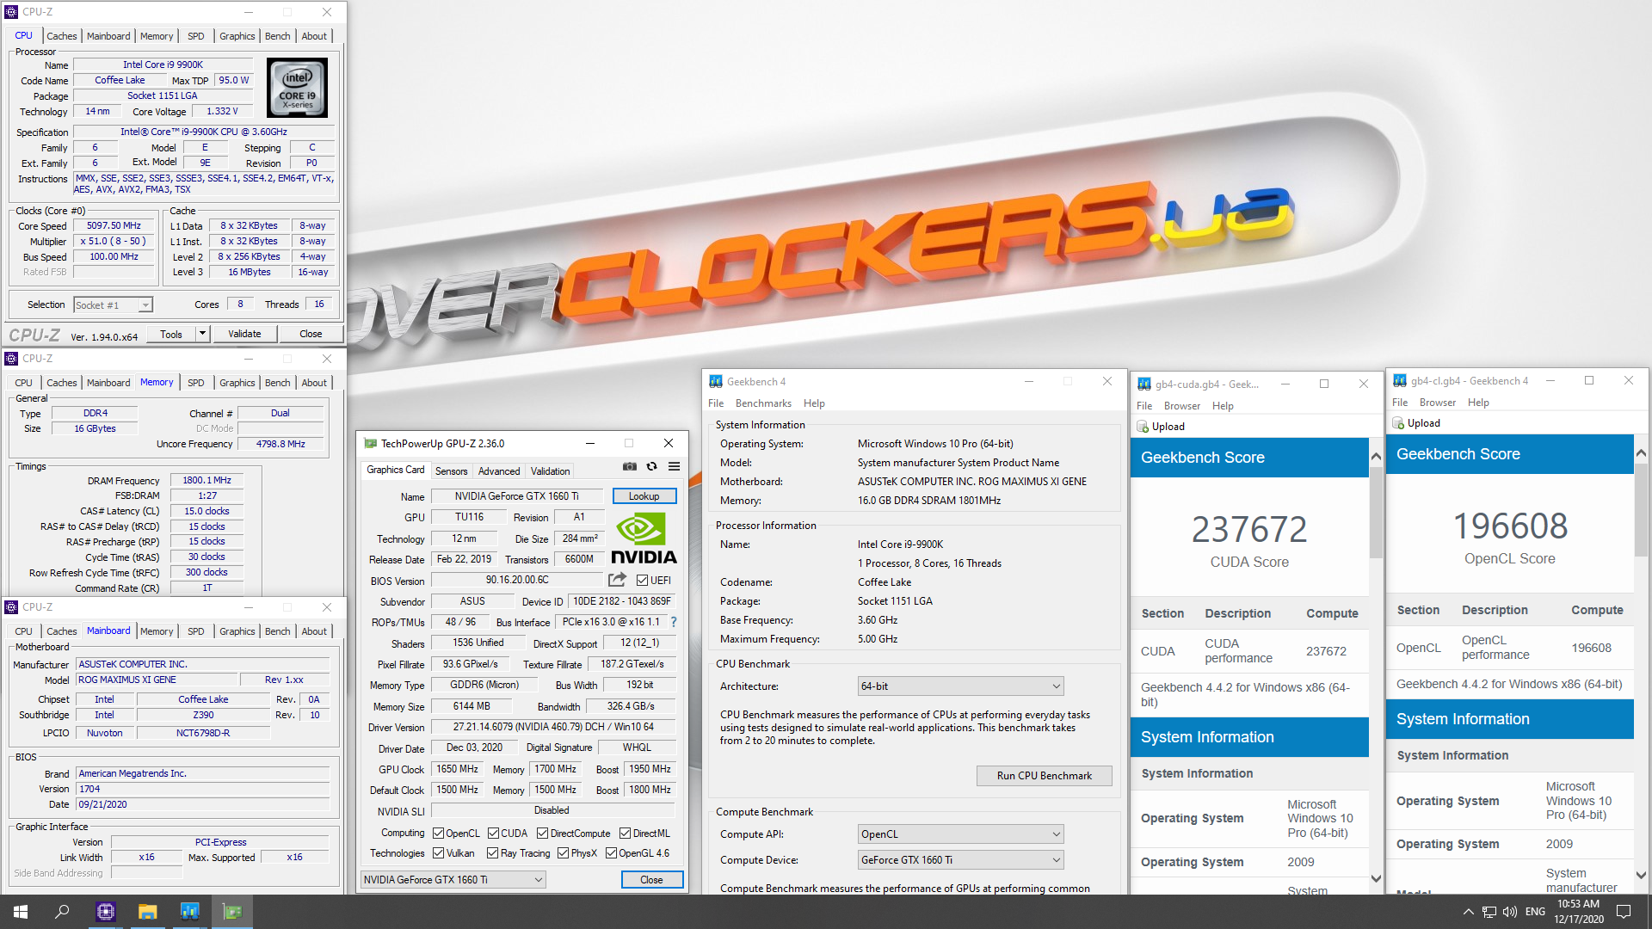Open the Validation tab in GPU-Z
Screen dimensions: 1652x929
550,471
